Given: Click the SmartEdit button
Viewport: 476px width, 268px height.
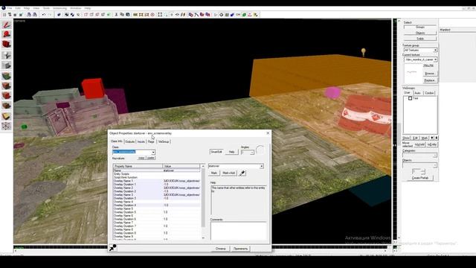Looking at the screenshot, I should point(216,152).
